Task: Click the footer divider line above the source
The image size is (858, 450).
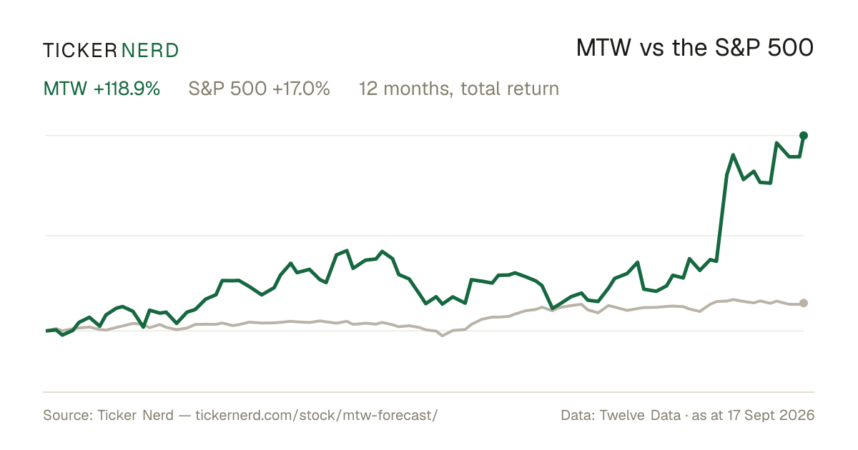Action: pos(429,391)
